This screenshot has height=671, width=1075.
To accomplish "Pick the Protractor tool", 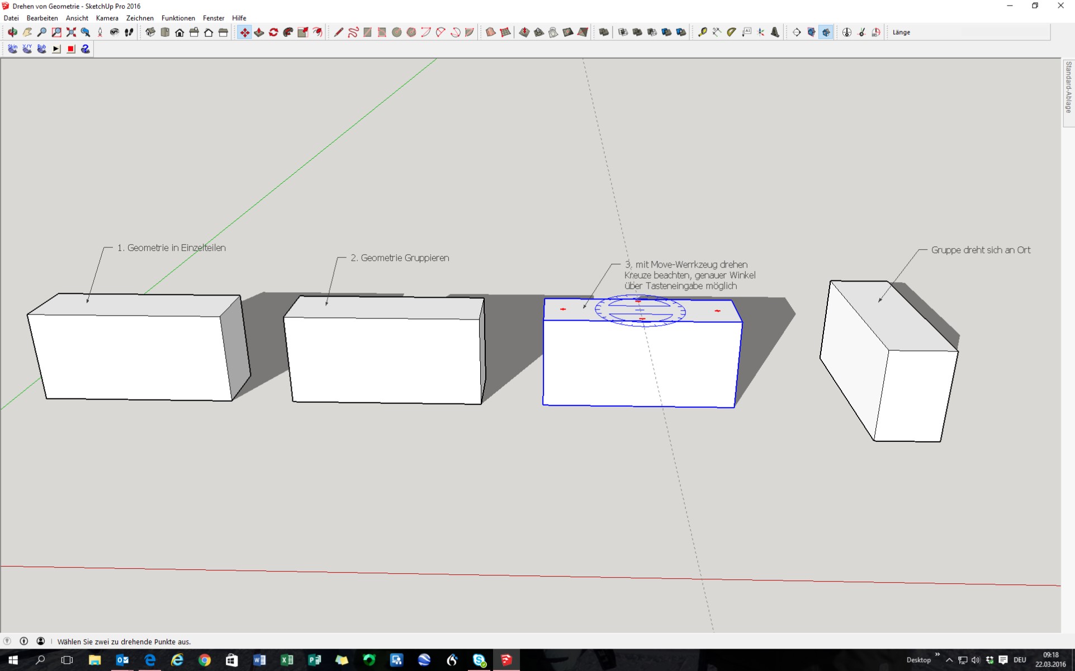I will click(x=731, y=32).
